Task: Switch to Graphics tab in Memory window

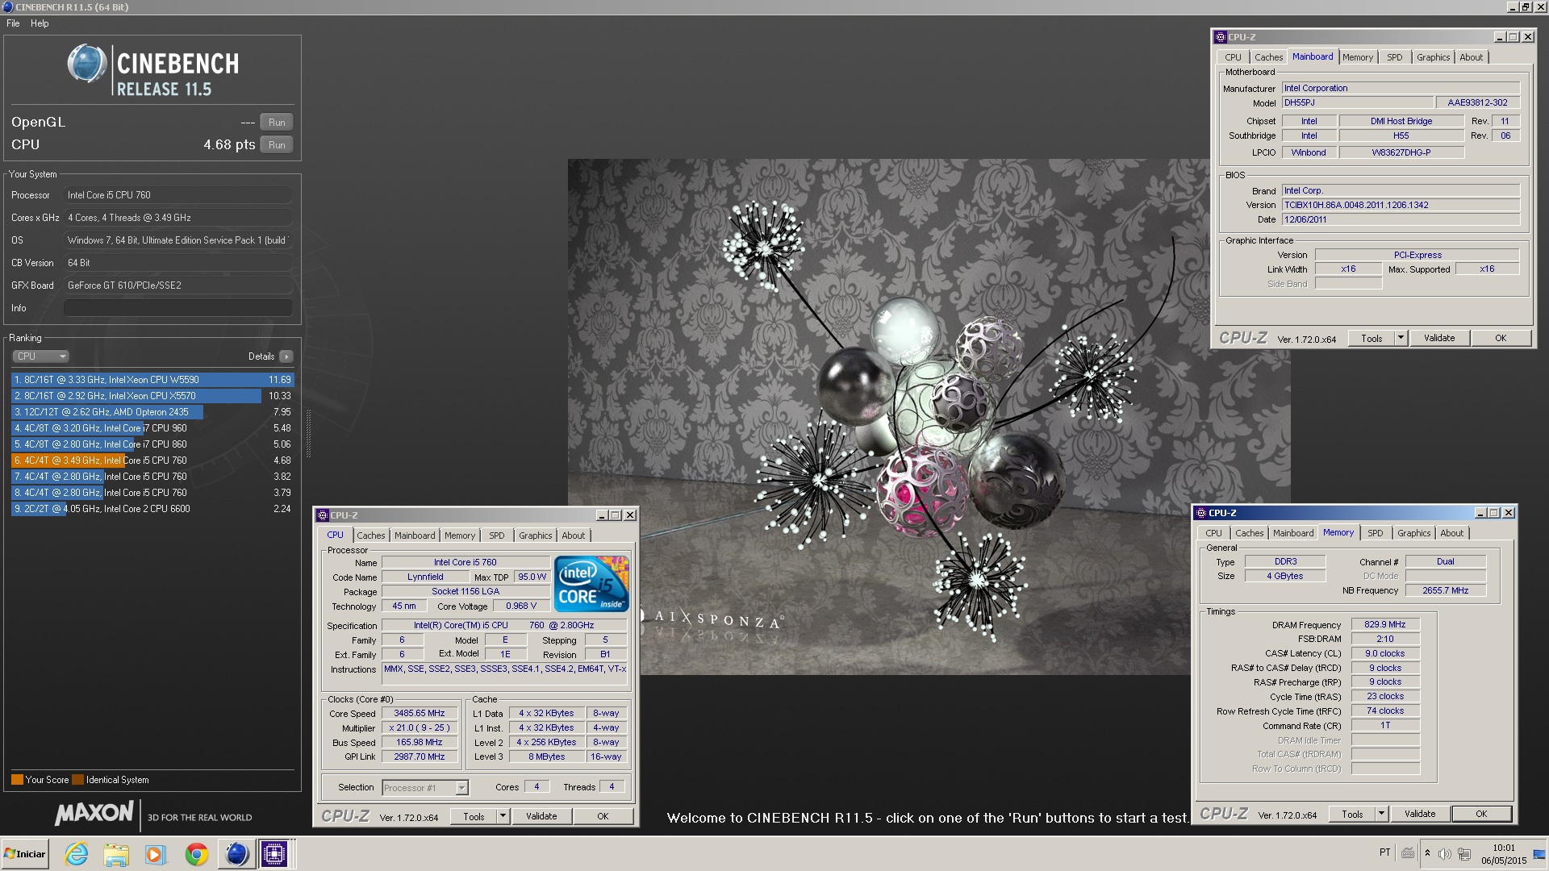Action: click(x=1414, y=533)
